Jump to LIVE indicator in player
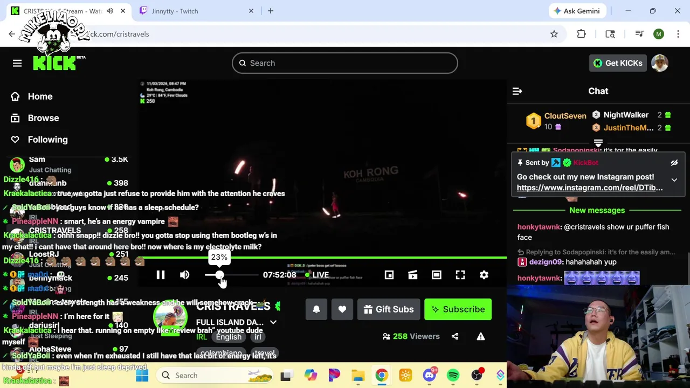 pos(317,275)
